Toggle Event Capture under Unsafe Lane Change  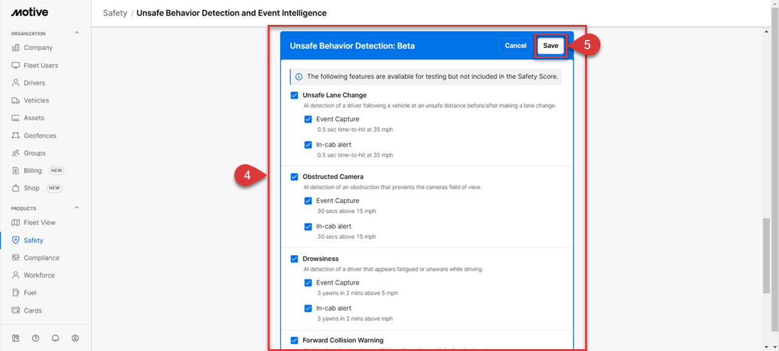tap(308, 119)
